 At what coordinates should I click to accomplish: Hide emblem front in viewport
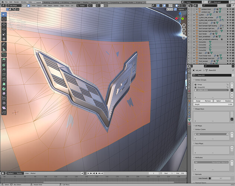[x=231, y=9]
